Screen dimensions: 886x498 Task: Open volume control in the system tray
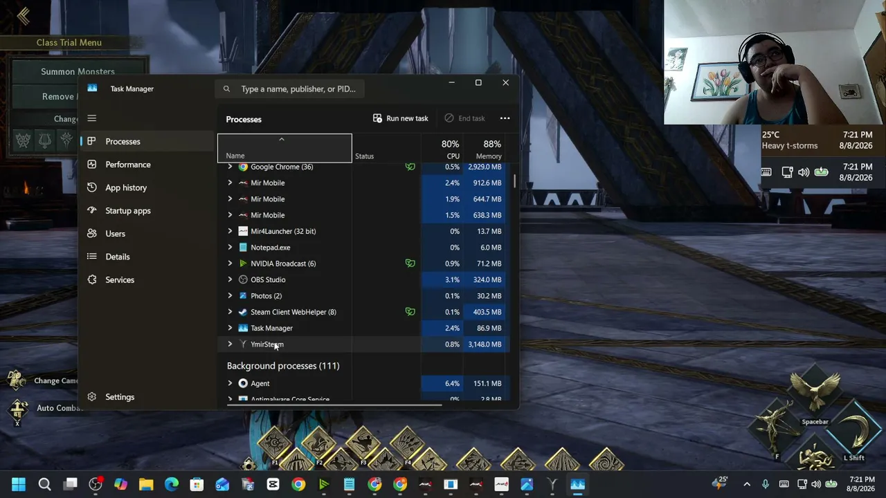coord(816,484)
